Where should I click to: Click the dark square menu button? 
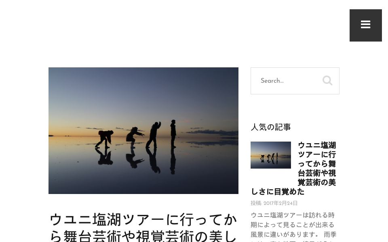(365, 25)
